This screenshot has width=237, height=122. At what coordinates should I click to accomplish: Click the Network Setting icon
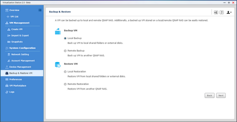pos(9,54)
